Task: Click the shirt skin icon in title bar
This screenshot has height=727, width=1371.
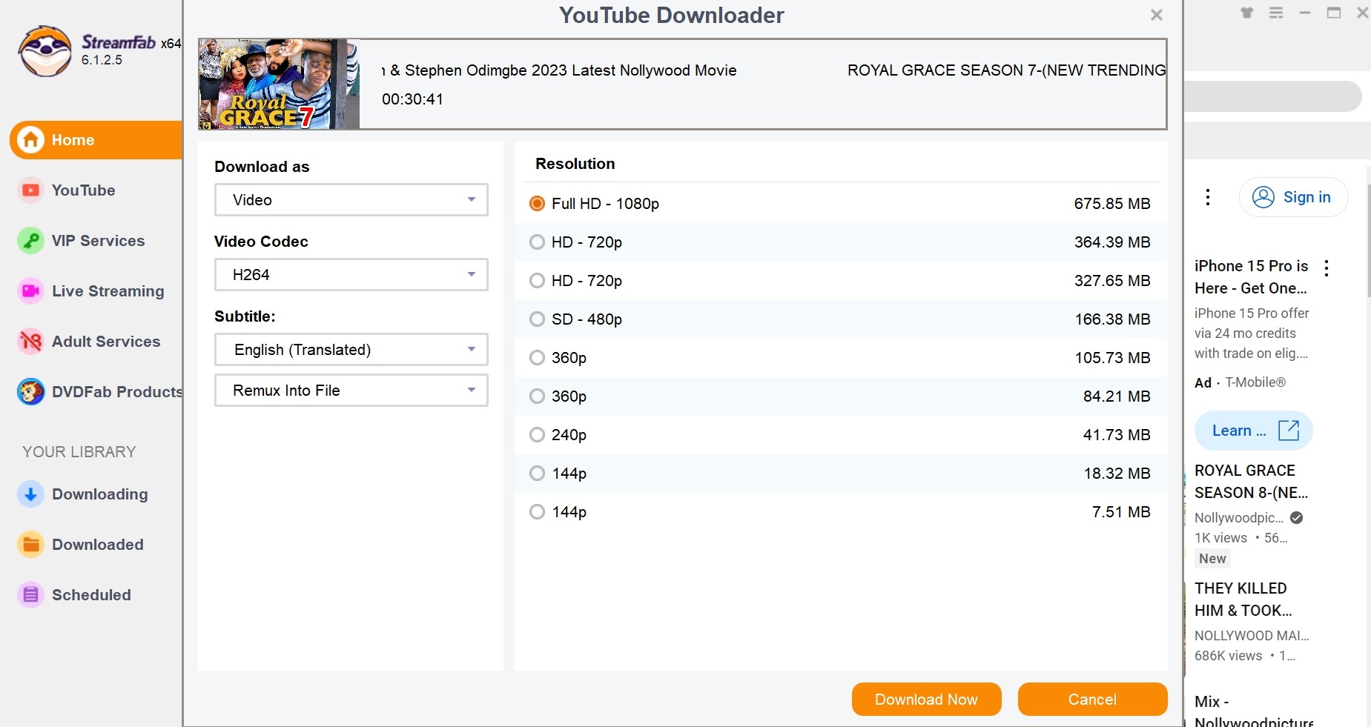Action: (1247, 13)
